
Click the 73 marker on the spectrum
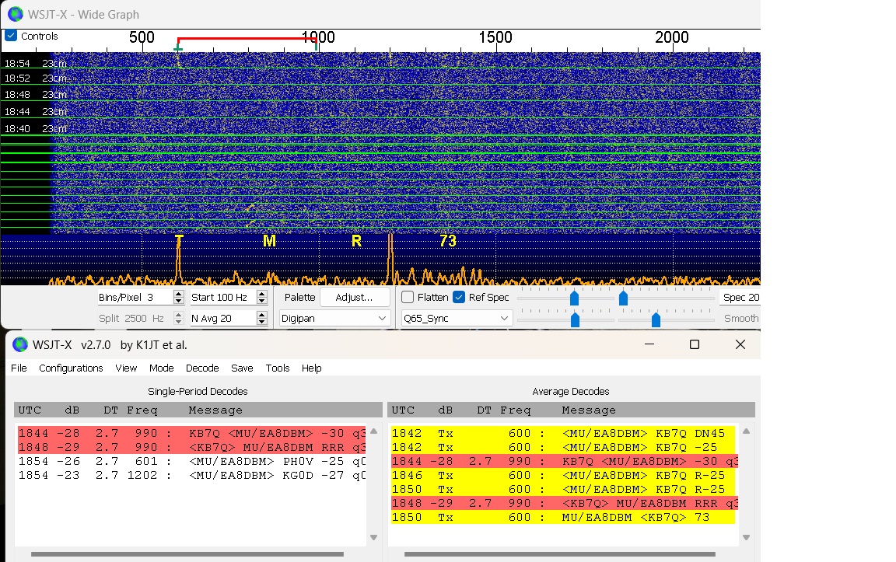click(448, 240)
